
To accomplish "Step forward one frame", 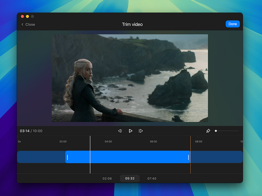I will (141, 131).
